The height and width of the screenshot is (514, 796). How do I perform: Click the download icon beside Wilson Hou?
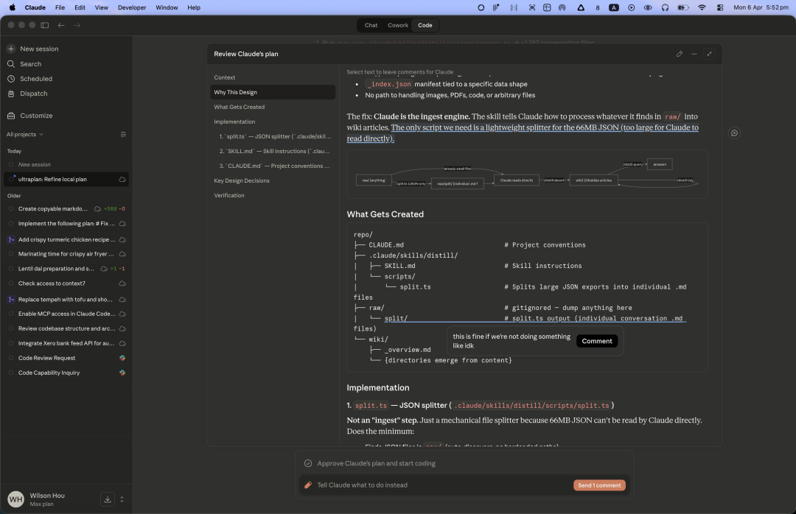click(107, 499)
